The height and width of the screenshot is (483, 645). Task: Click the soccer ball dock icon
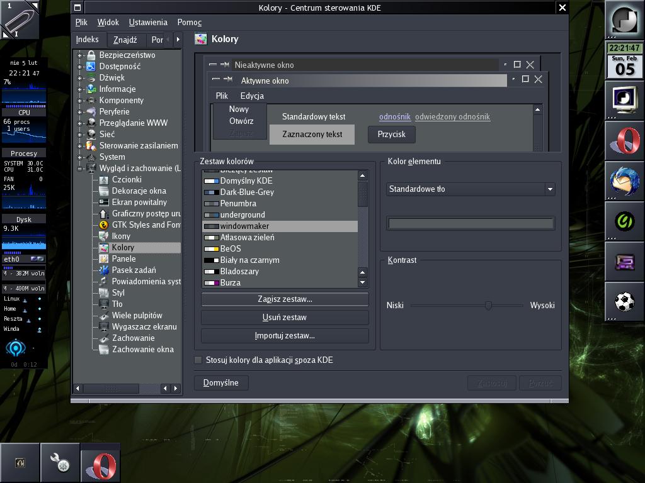(x=624, y=302)
